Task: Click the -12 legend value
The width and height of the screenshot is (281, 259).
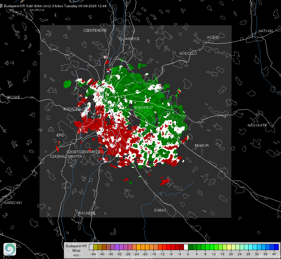Action: point(162,254)
